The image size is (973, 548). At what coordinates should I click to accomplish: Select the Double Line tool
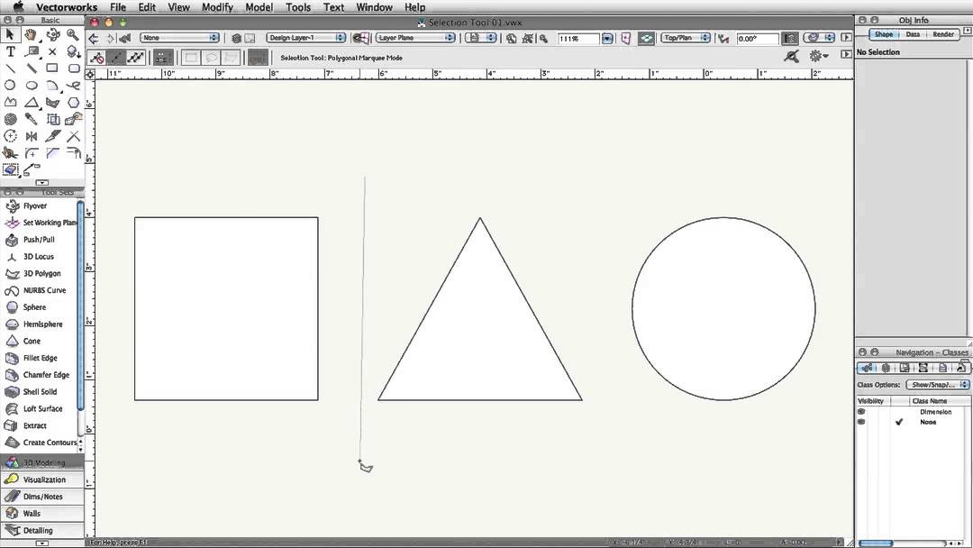click(31, 68)
